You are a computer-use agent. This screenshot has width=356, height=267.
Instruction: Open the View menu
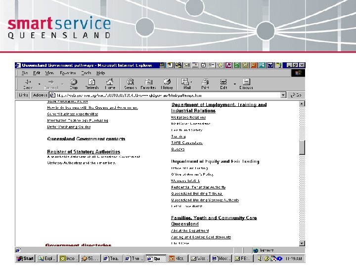[49, 73]
